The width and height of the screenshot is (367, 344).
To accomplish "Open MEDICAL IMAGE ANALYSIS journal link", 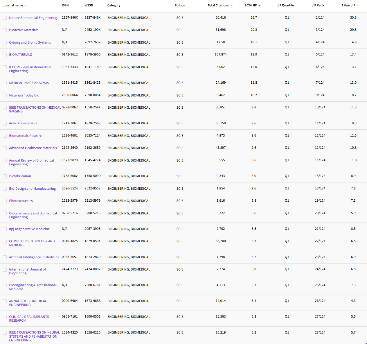I will point(29,83).
